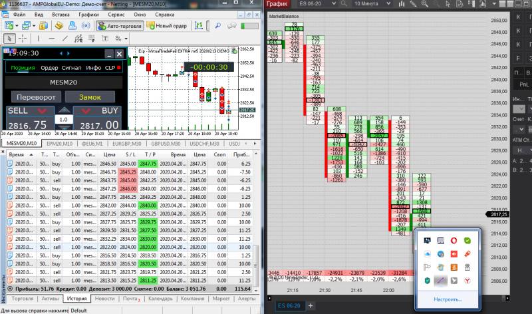
Task: Open the Navigator folder icon
Action: pyautogui.click(x=59, y=26)
